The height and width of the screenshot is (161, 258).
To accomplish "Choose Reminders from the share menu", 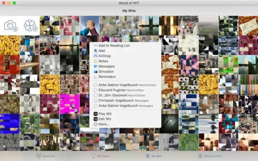I will pyautogui.click(x=107, y=77).
